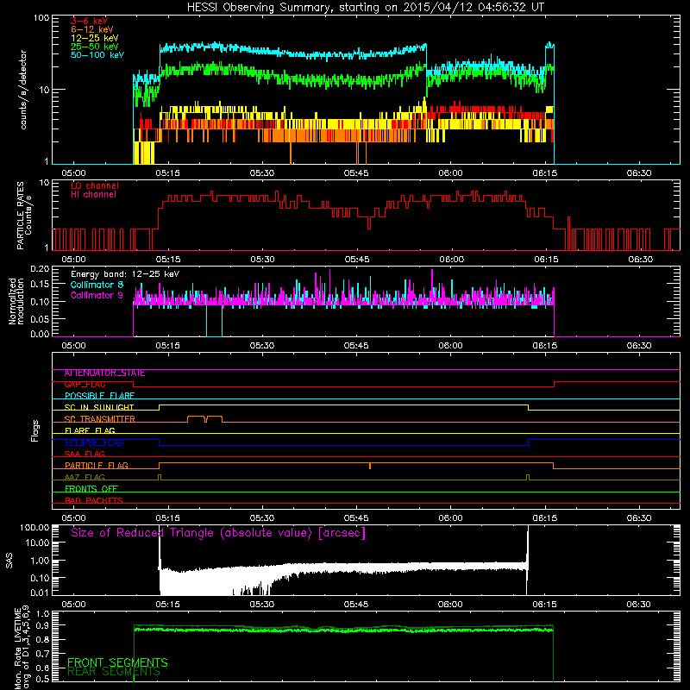This screenshot has height=690, width=690.
Task: Click the Normalized modulation axis label
Action: pyautogui.click(x=16, y=301)
